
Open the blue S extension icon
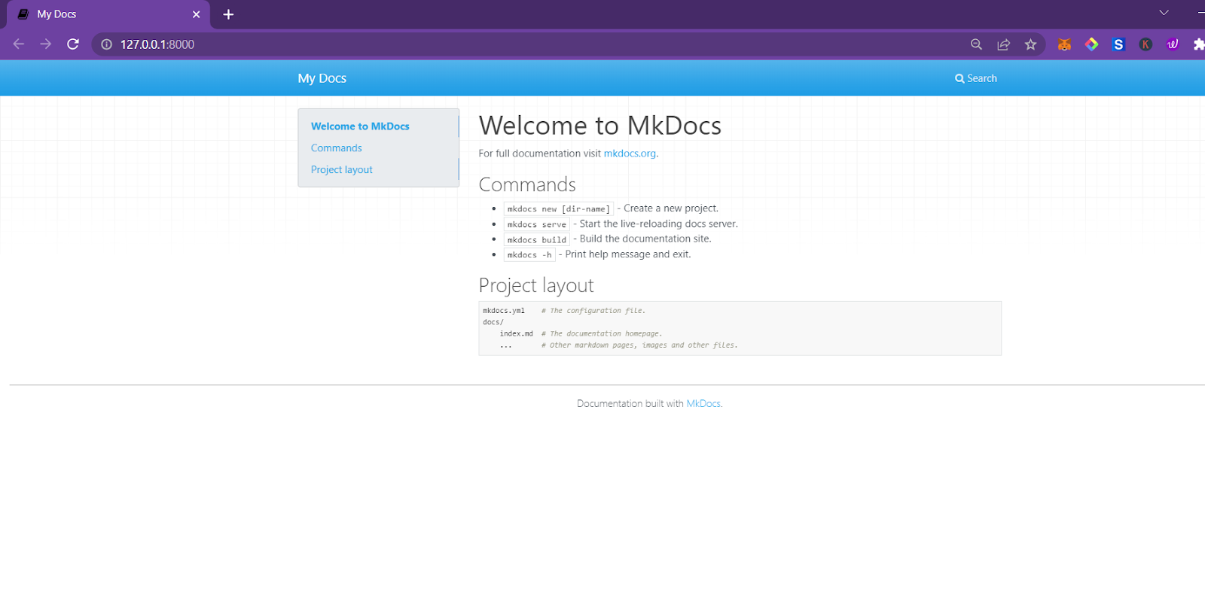(x=1118, y=44)
